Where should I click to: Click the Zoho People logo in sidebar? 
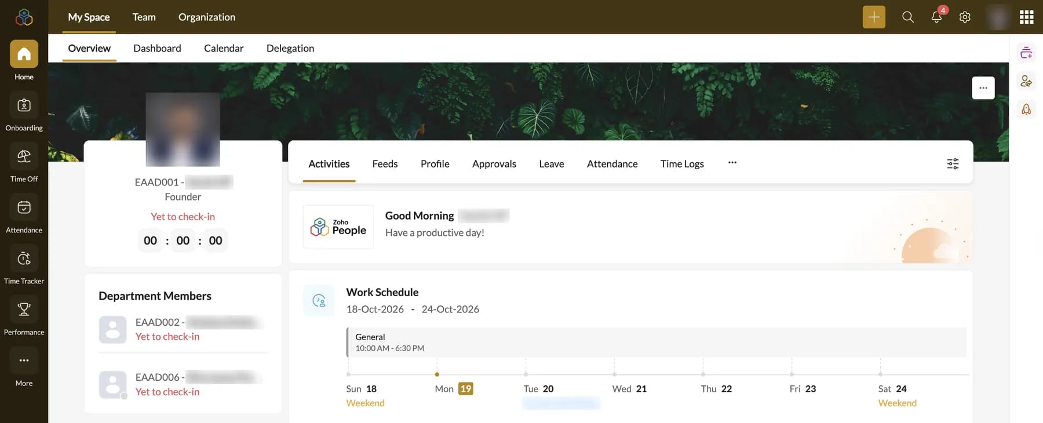(24, 17)
